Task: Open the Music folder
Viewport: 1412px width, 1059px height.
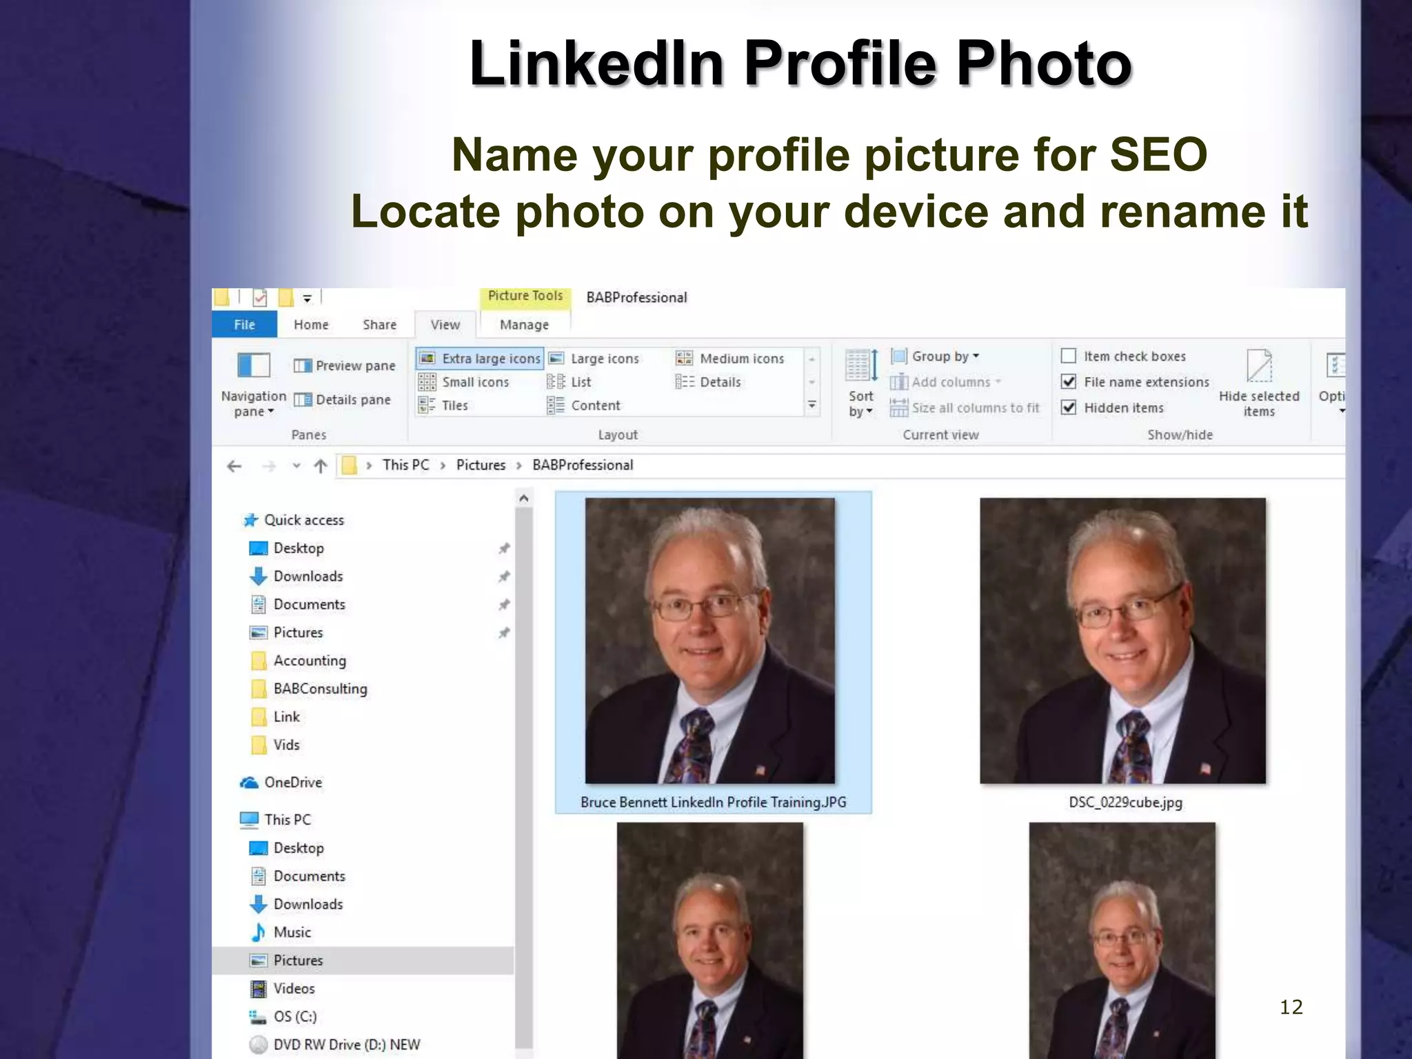Action: [x=292, y=933]
